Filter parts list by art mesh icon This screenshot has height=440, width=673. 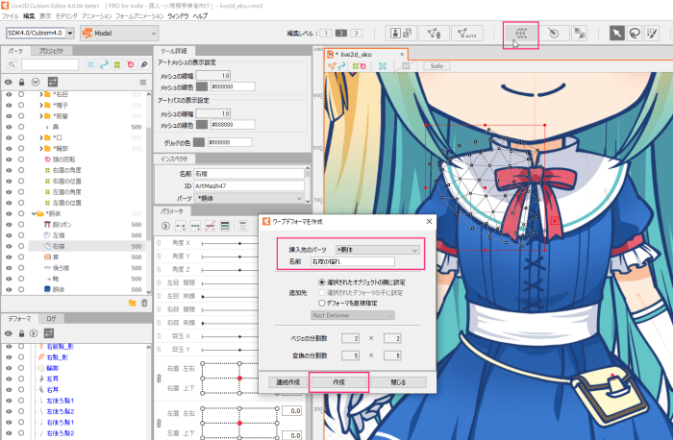[x=91, y=64]
